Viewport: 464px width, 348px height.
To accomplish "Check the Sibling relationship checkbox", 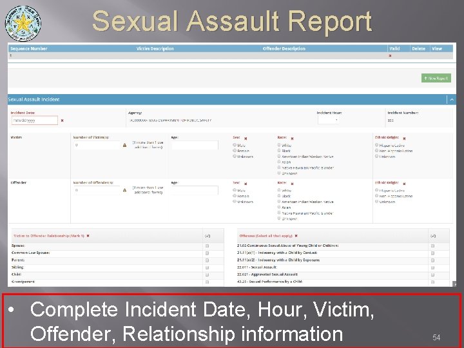I will [x=207, y=268].
